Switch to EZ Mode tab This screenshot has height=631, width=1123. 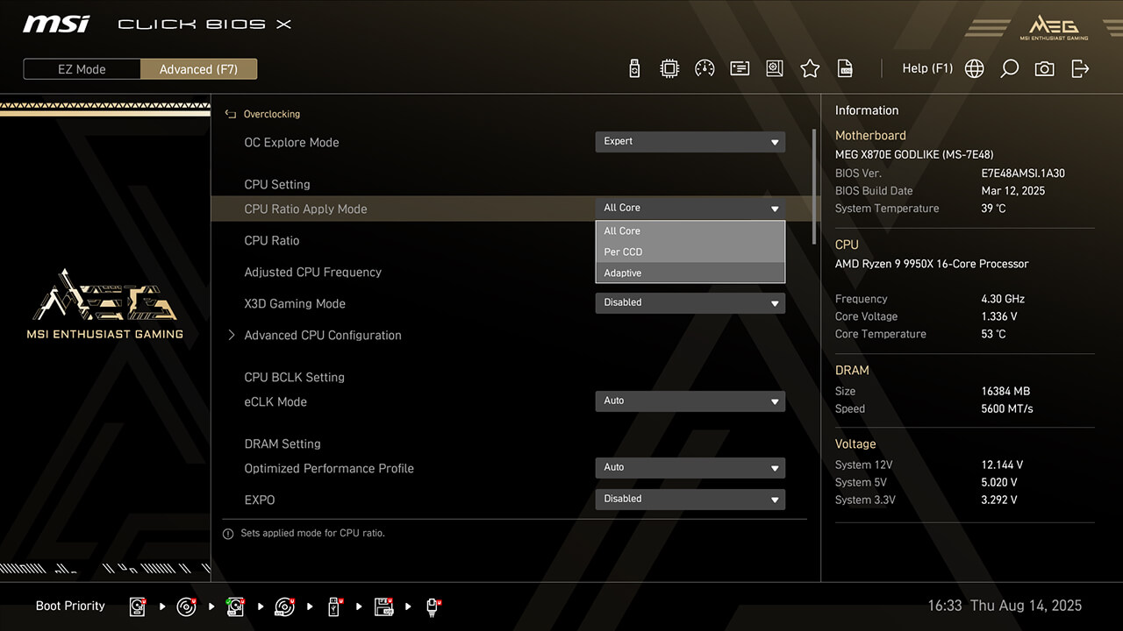[x=82, y=69]
